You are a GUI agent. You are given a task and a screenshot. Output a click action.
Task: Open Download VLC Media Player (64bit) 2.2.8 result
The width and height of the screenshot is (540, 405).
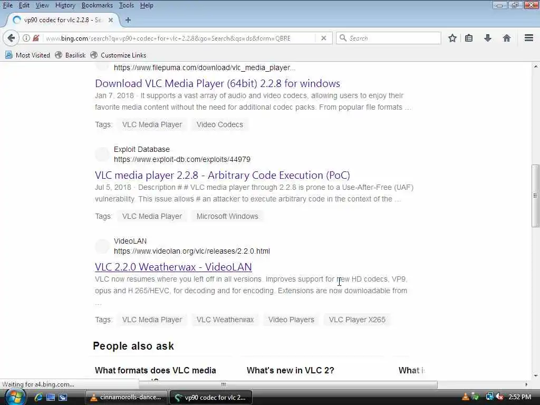coord(217,83)
